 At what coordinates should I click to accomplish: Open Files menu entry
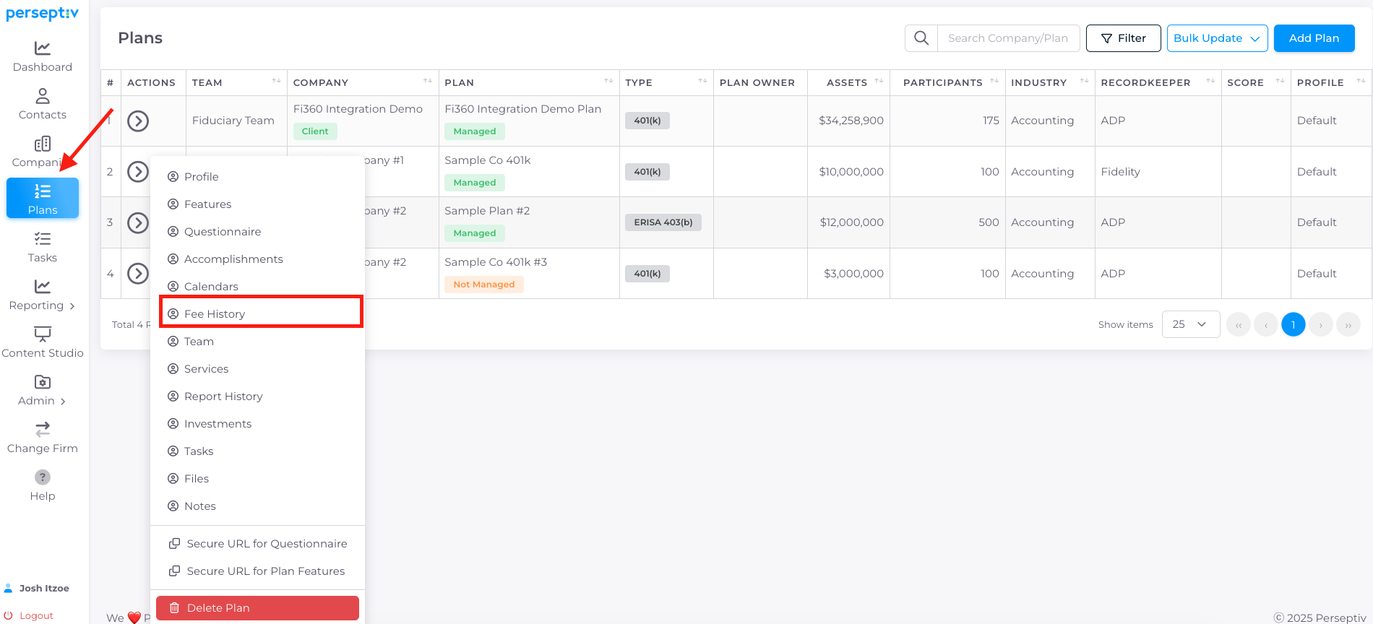click(257, 479)
